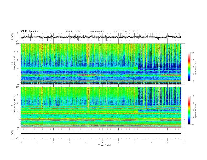Click the "station=ATH" header label
Viewport: 207px width, 160px height.
pyautogui.click(x=97, y=31)
